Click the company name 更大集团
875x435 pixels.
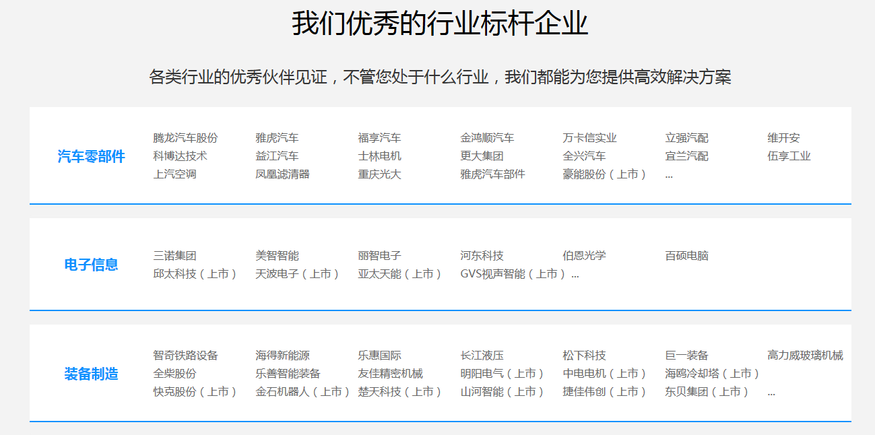(x=482, y=156)
